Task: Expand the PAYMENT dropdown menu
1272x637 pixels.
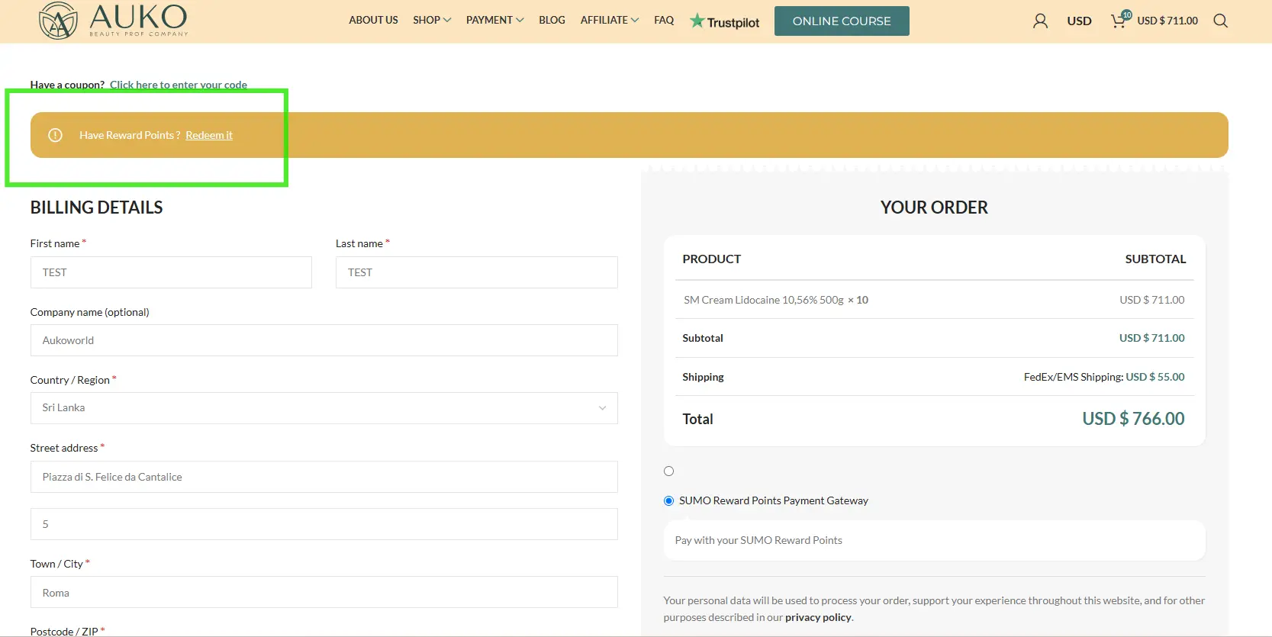Action: point(494,20)
